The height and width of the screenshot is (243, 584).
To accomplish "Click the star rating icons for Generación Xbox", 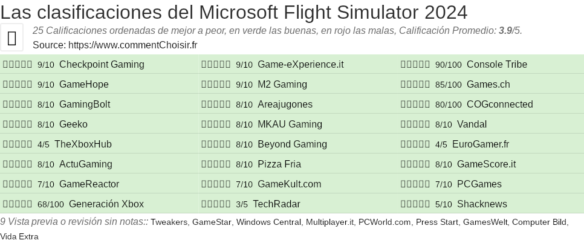I will point(18,204).
